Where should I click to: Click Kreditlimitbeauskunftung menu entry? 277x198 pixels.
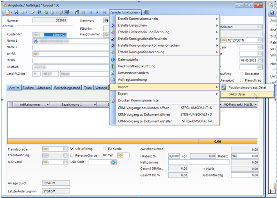(x=136, y=66)
